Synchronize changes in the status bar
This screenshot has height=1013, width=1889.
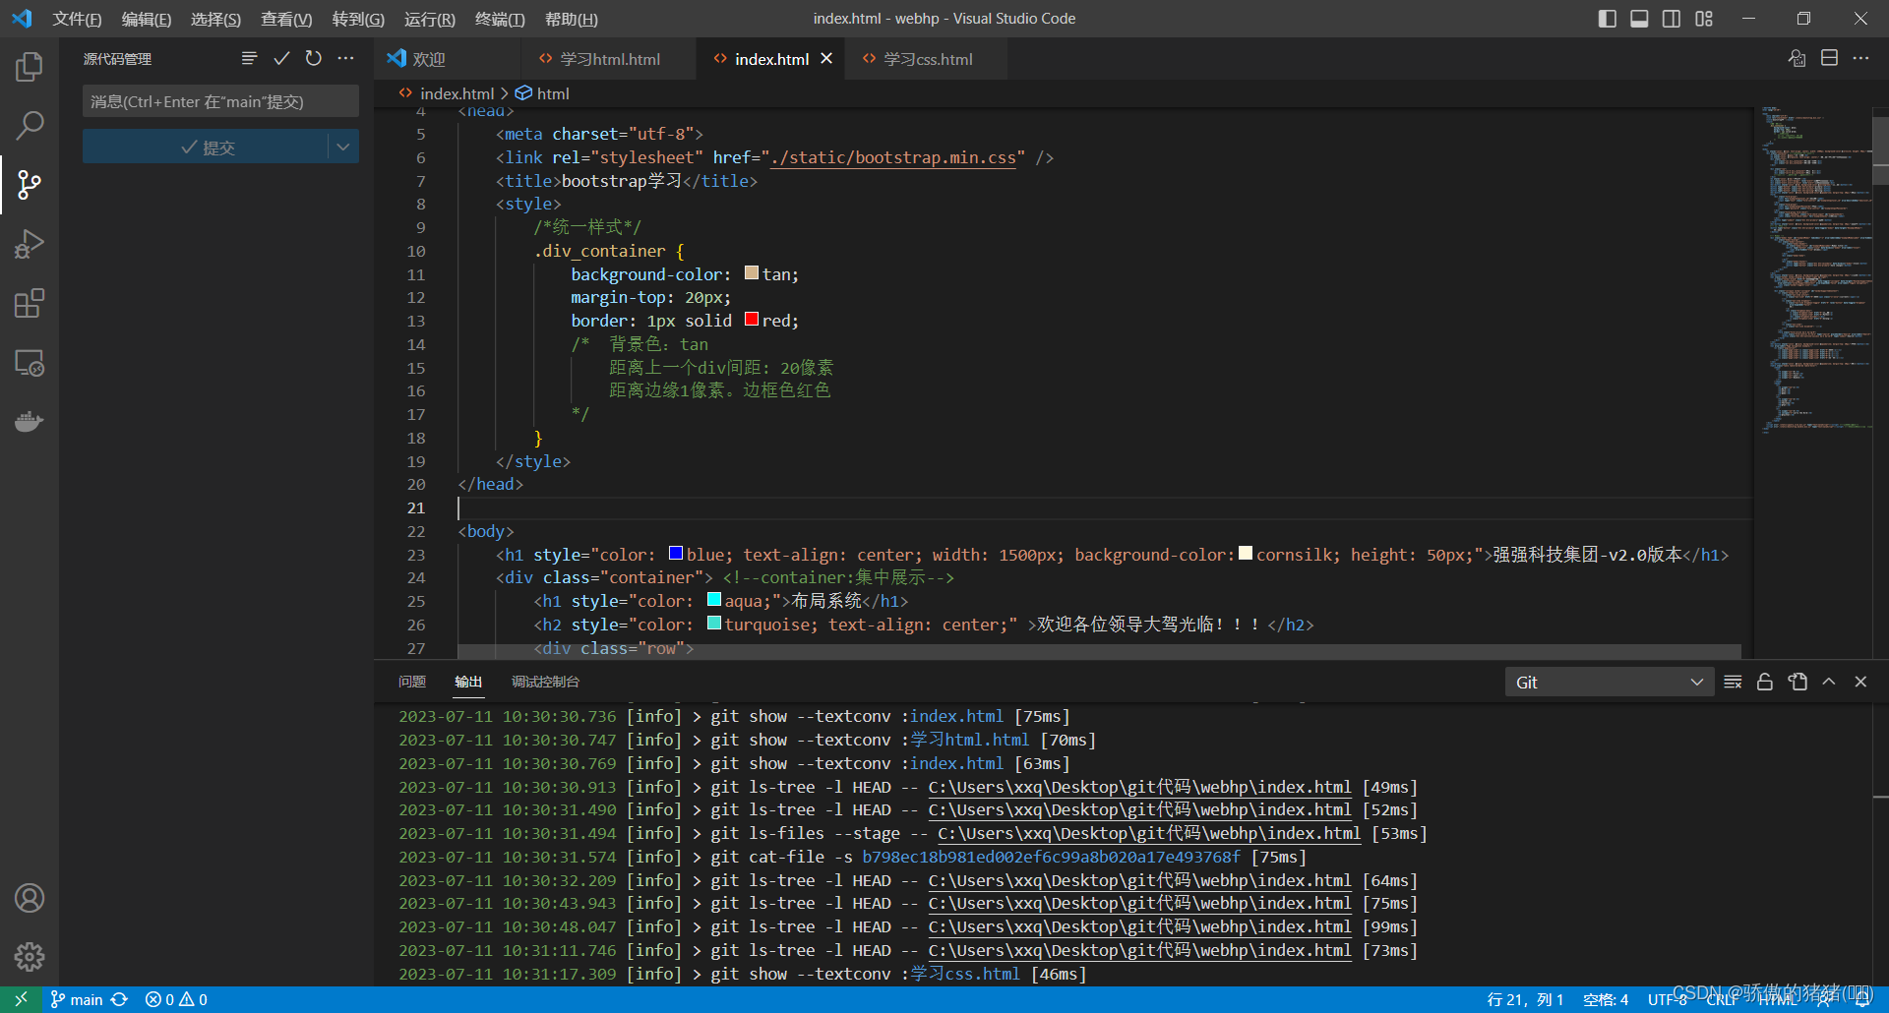tap(119, 999)
